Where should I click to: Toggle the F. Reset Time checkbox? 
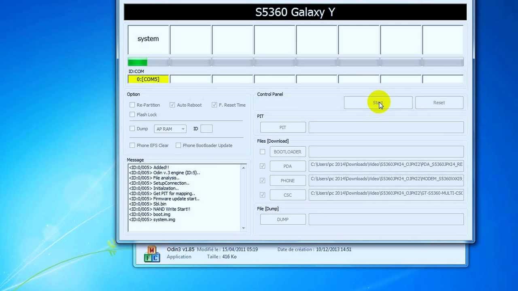tap(214, 105)
